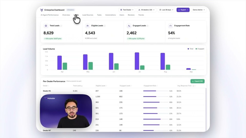Screen dimensions: 246x138
Task: Click the purple Total bar for Apr
Action: pyautogui.click(x=59, y=63)
